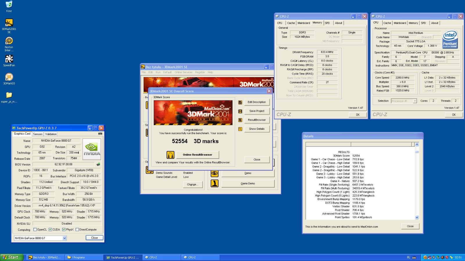Screen dimensions: 465x261
Task: Switch to Mainboard tab in Memory CPU-Z window
Action: pyautogui.click(x=304, y=23)
